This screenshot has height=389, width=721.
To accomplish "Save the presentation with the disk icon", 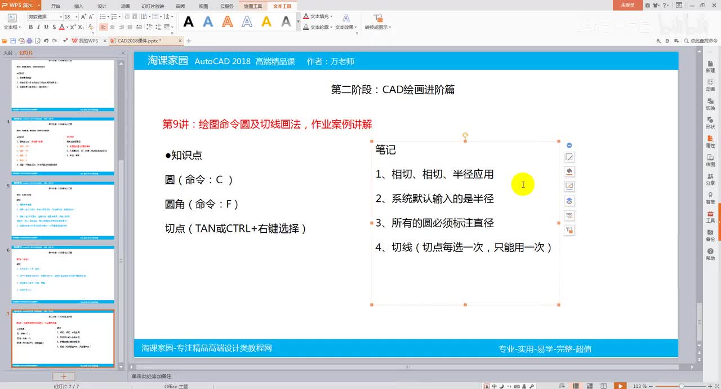I will (x=13, y=41).
